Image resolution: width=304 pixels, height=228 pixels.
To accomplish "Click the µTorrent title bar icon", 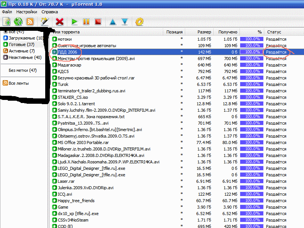I will point(4,4).
